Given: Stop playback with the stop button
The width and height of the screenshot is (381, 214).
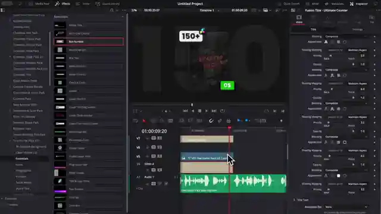Looking at the screenshot, I should click(x=199, y=111).
